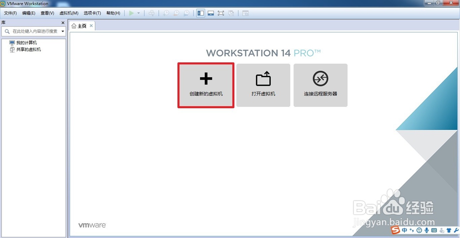
Task: Enter full screen mode icon
Action: (221, 13)
